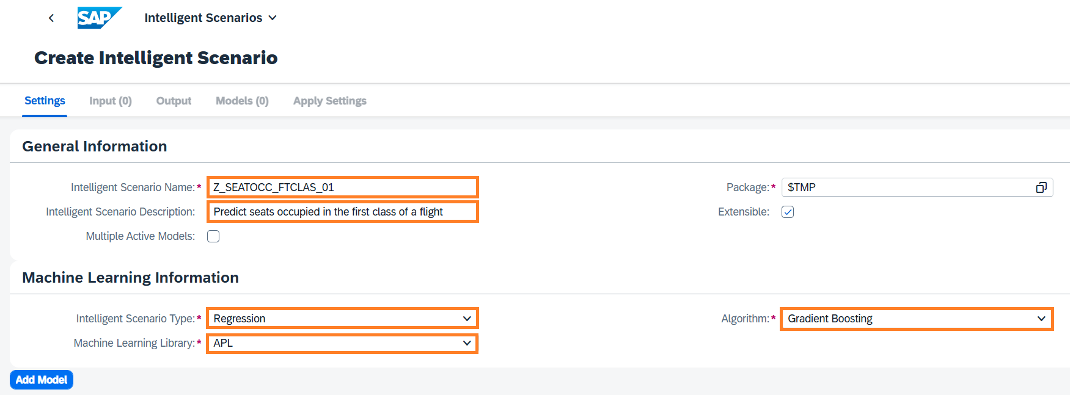Open the Apply Settings tab

(330, 101)
